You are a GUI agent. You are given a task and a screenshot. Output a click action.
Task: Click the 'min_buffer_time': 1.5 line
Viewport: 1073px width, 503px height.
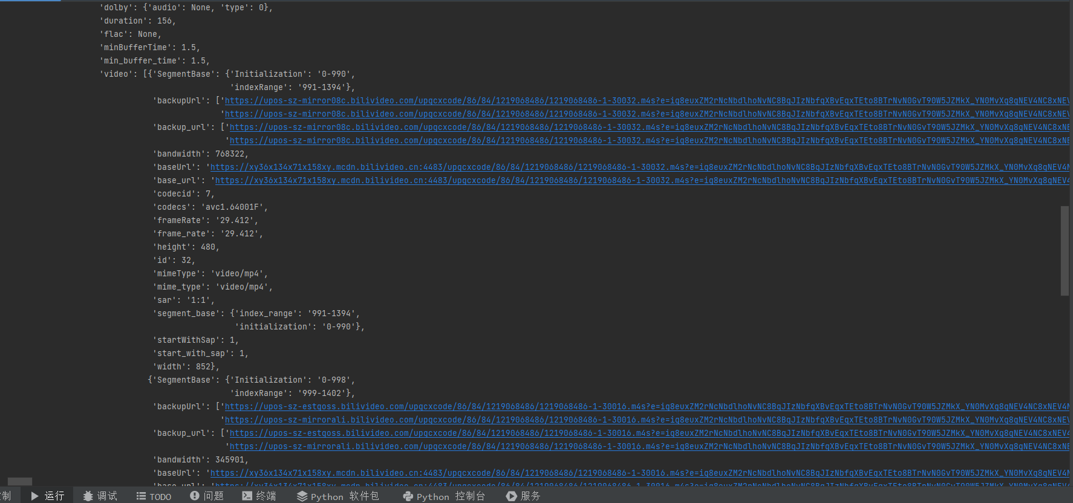154,61
